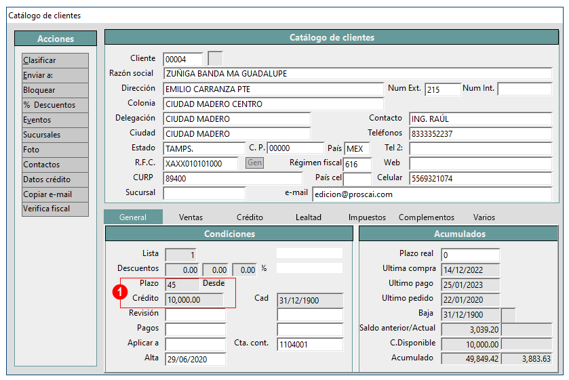Click the R.F.C. field
This screenshot has height=380, width=569.
click(x=200, y=163)
